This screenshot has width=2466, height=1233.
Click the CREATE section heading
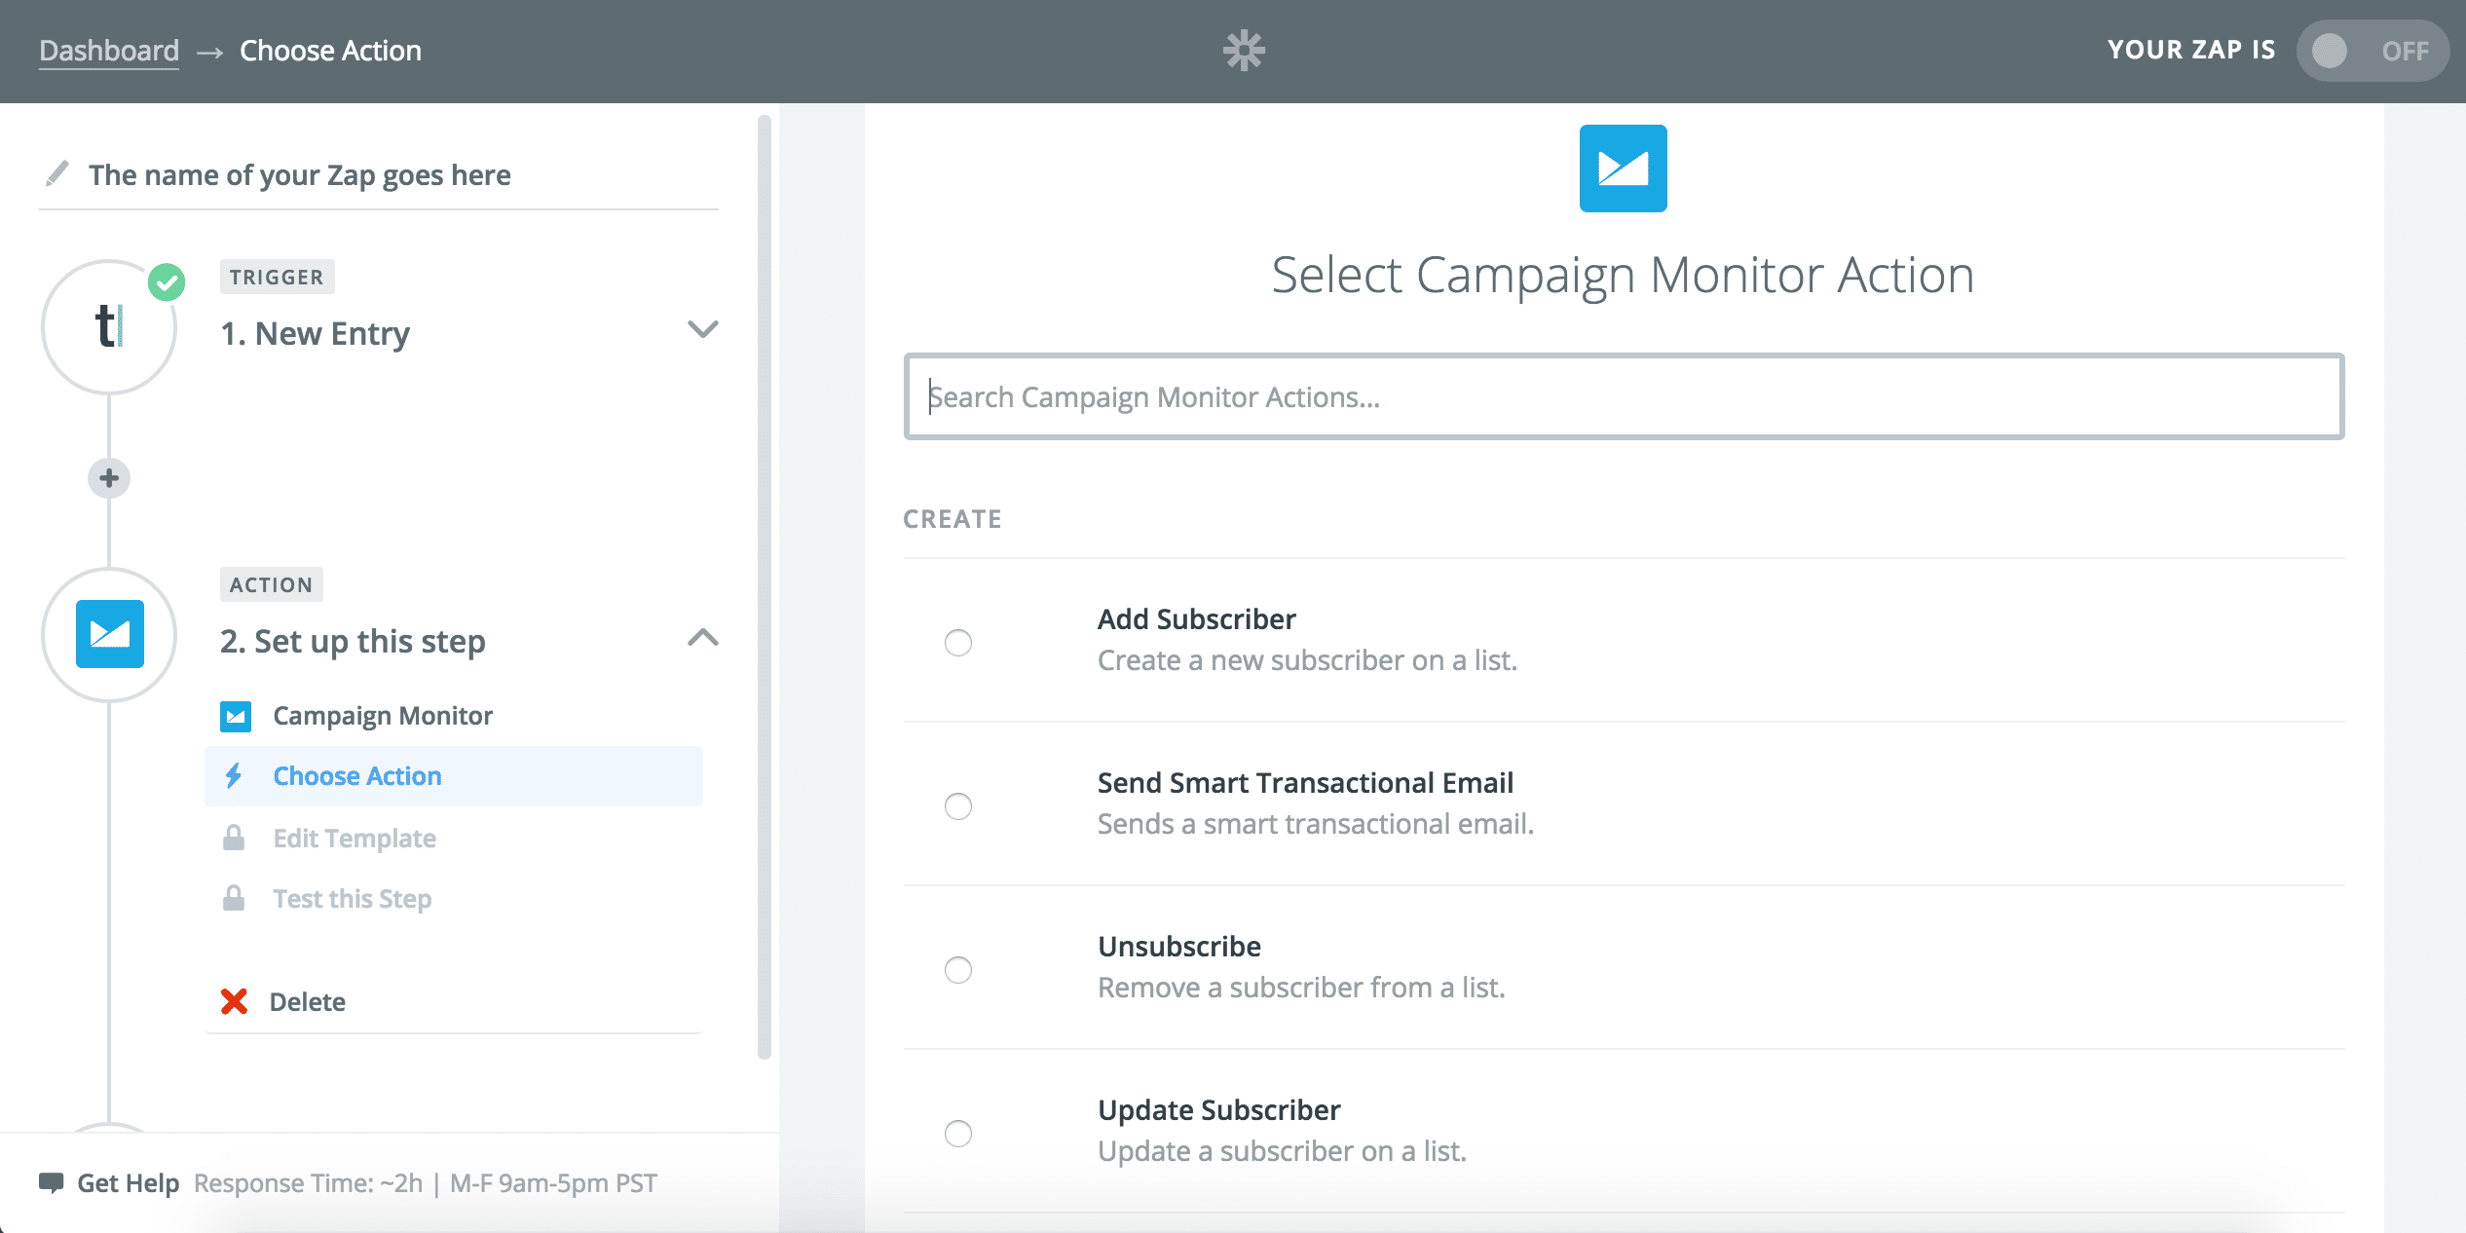(953, 519)
